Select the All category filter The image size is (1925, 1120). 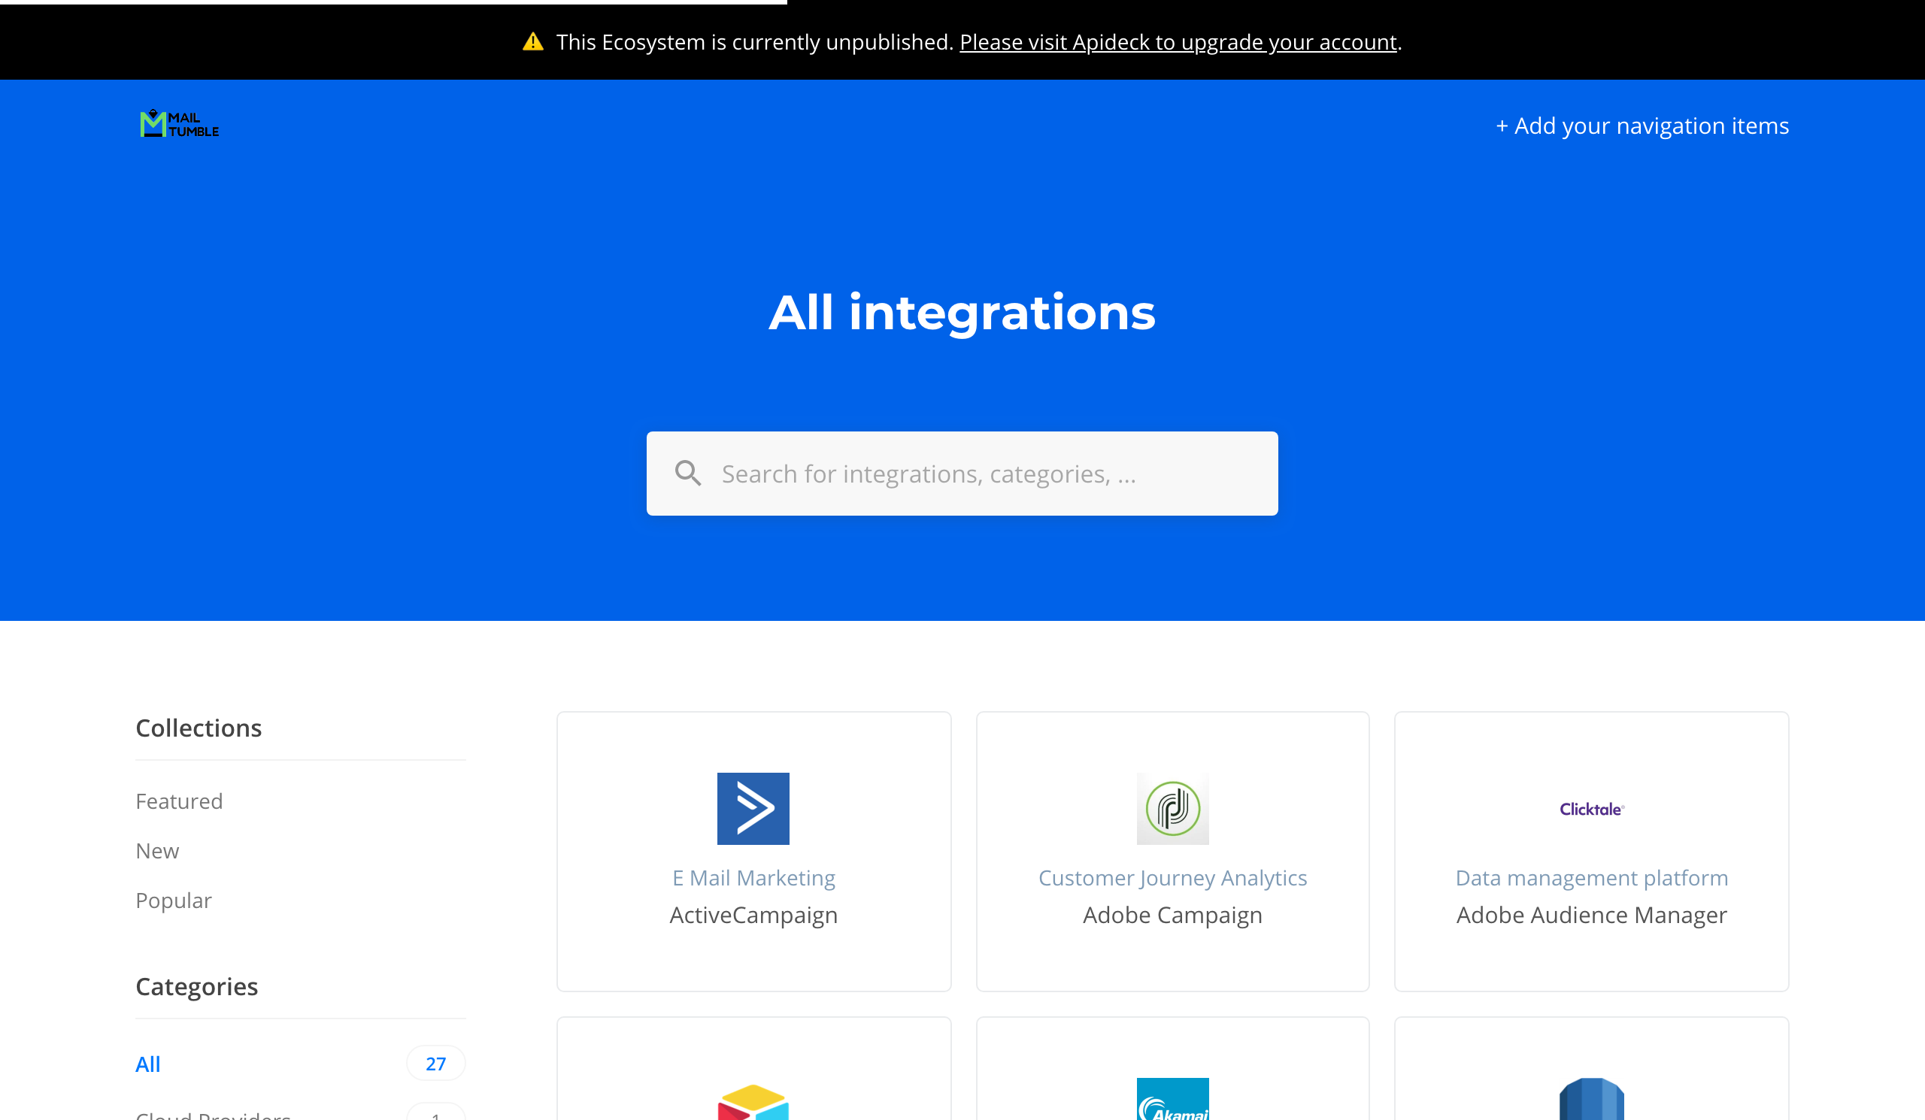click(148, 1064)
